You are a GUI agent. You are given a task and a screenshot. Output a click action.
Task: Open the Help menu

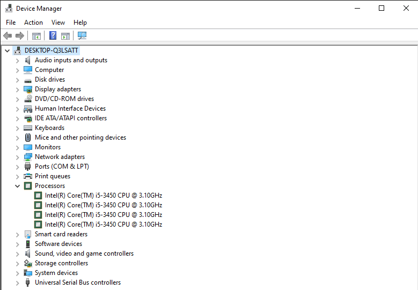(x=80, y=23)
